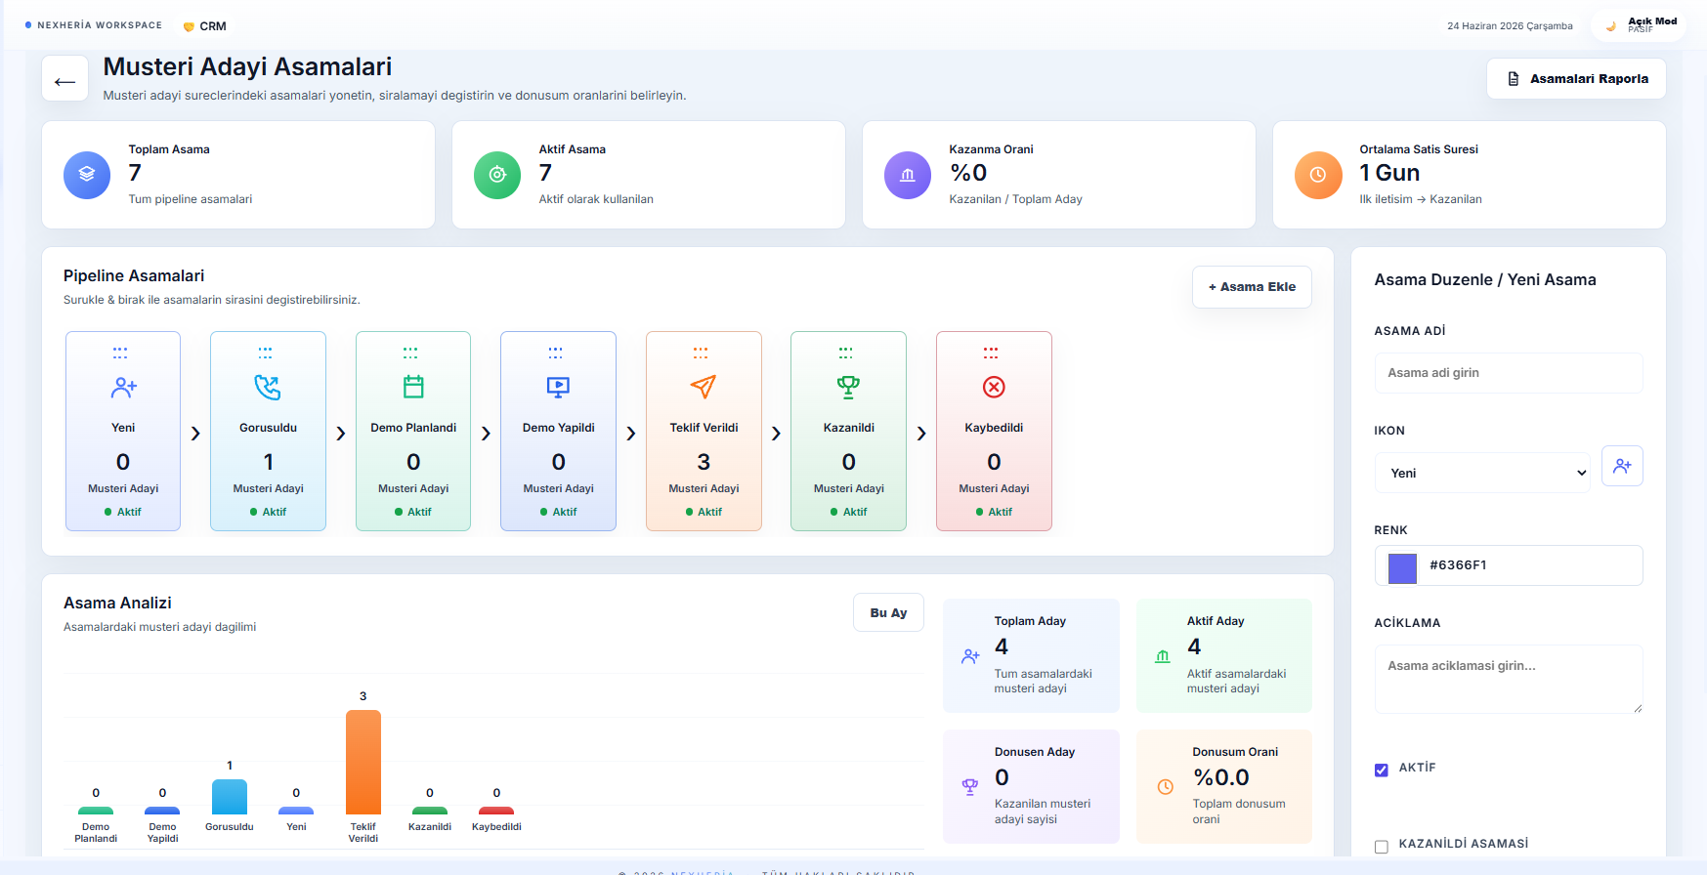Click the Ortalama Satis Suresi clock icon
The height and width of the screenshot is (875, 1707).
(x=1318, y=175)
